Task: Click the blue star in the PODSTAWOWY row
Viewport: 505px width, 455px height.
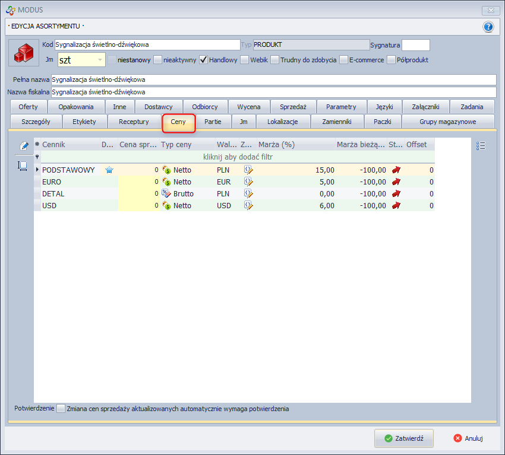Action: pos(109,170)
